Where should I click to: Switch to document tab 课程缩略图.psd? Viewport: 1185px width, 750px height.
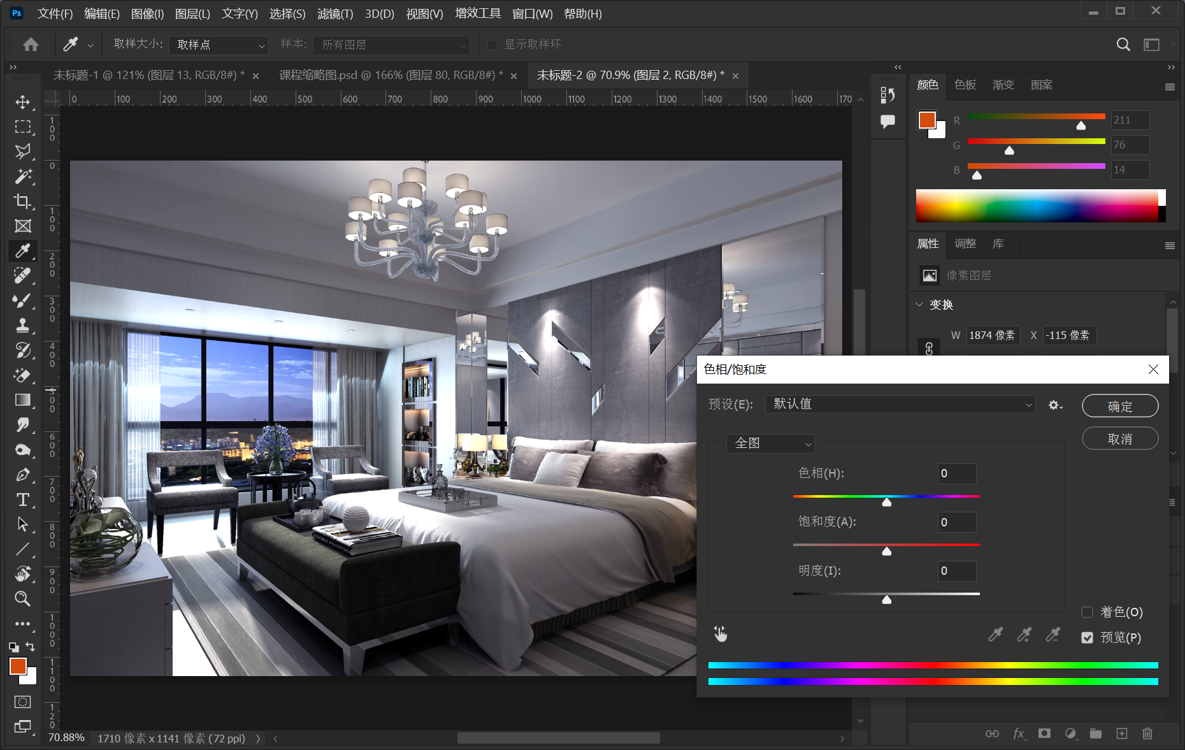[391, 75]
